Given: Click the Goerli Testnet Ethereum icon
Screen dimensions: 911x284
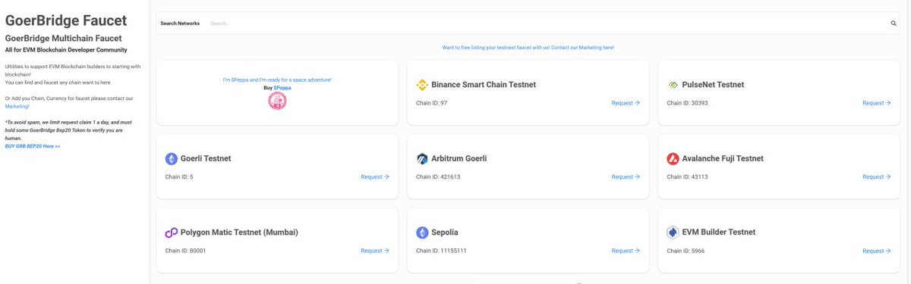Looking at the screenshot, I should [172, 158].
